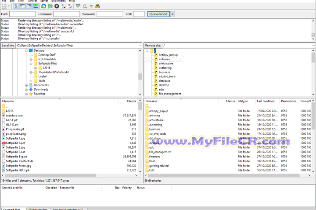Click the message log vertical scrollbar thumb

coord(313,35)
